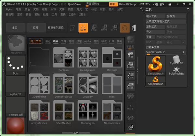Screen dimensions: 195x136
Task: Select the Rotate (R) transform icon
Action: (114, 28)
